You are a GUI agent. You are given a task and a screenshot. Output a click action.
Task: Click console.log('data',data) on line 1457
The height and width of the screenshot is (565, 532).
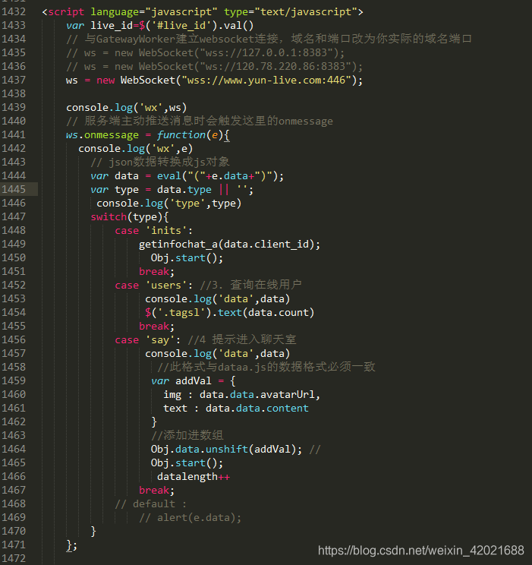tap(218, 354)
